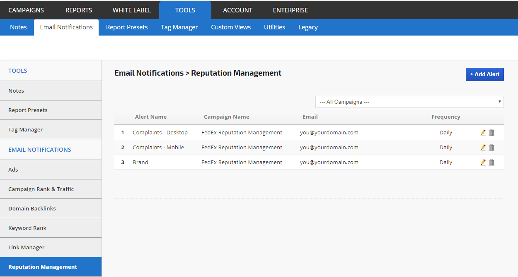The height and width of the screenshot is (277, 518).
Task: Click trash icon for Brand alert
Action: (x=491, y=162)
